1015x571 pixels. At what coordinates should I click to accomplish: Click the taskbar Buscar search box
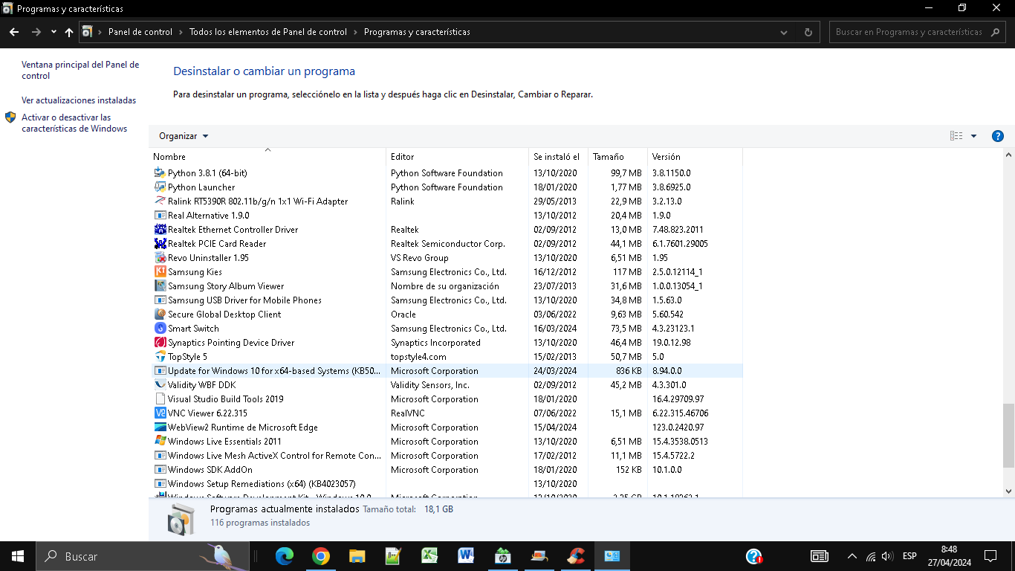click(143, 556)
